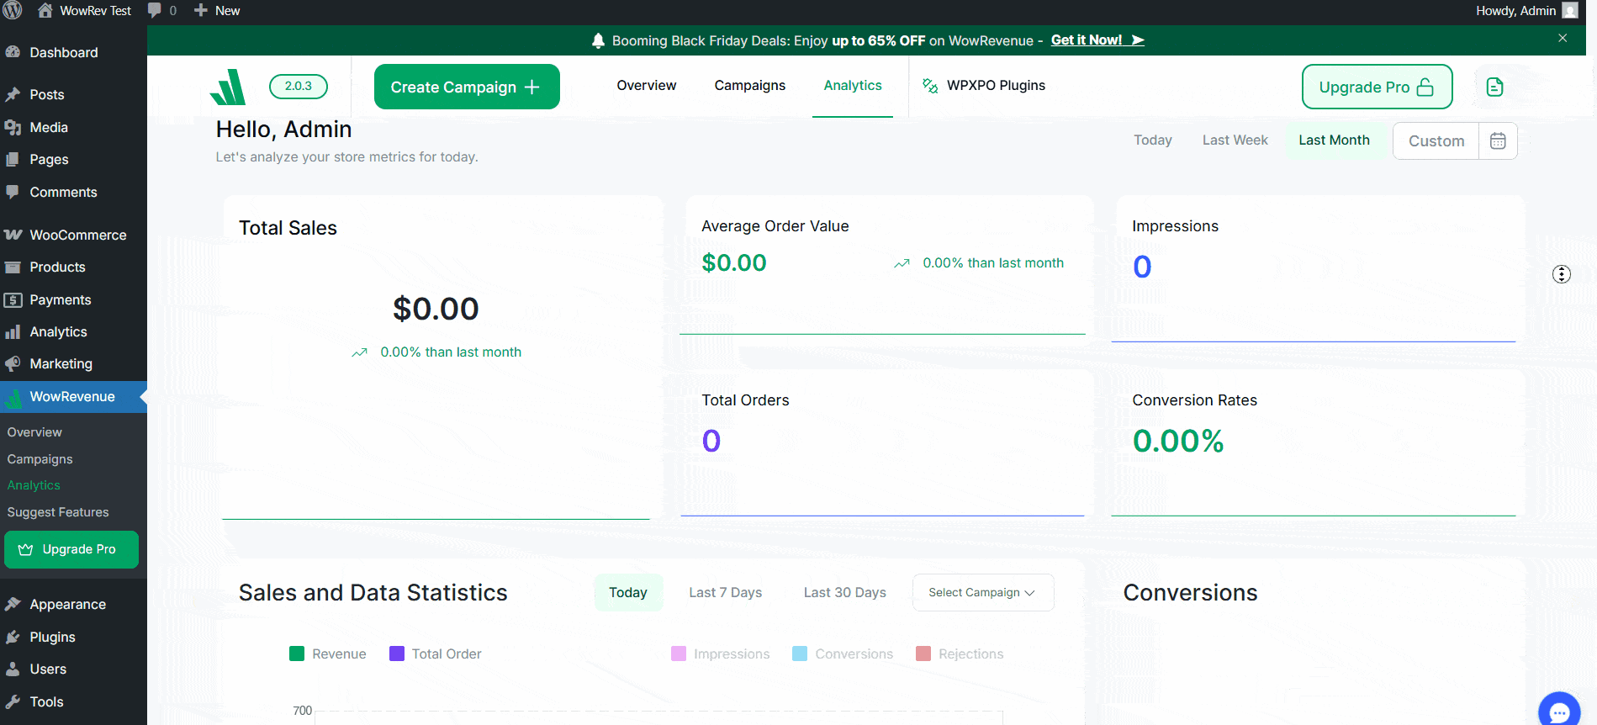Click the green Upgrade Pro sidebar button
Viewport: 1597px width, 725px height.
(71, 549)
